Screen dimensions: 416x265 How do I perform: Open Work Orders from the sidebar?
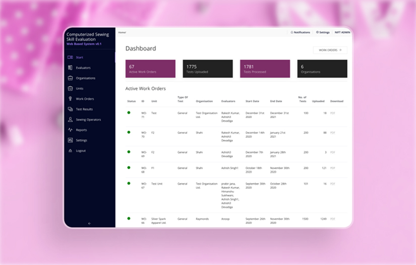[85, 99]
